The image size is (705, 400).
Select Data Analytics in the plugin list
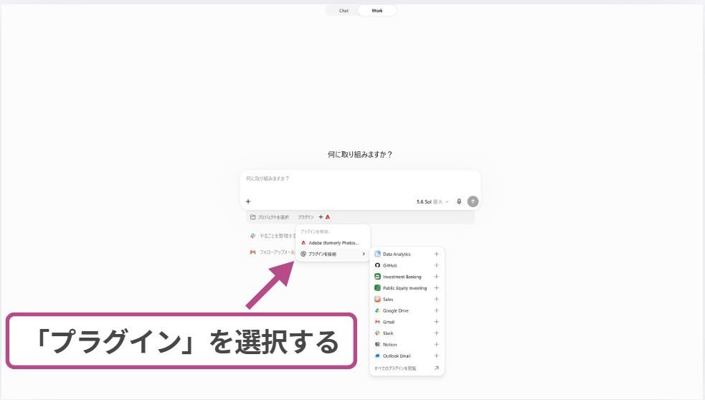[x=397, y=254]
